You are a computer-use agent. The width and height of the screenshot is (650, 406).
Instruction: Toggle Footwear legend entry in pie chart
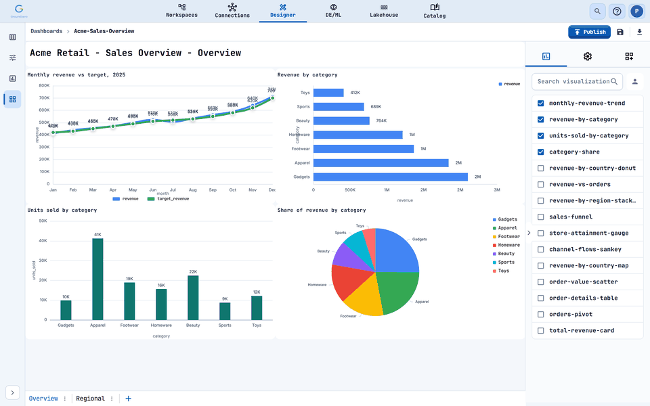click(x=506, y=237)
